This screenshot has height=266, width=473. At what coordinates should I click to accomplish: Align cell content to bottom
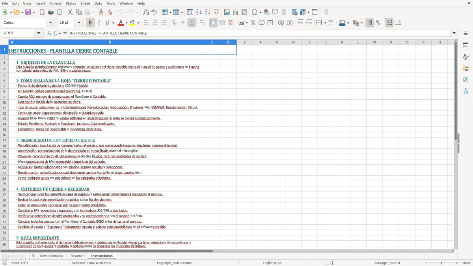[192, 23]
